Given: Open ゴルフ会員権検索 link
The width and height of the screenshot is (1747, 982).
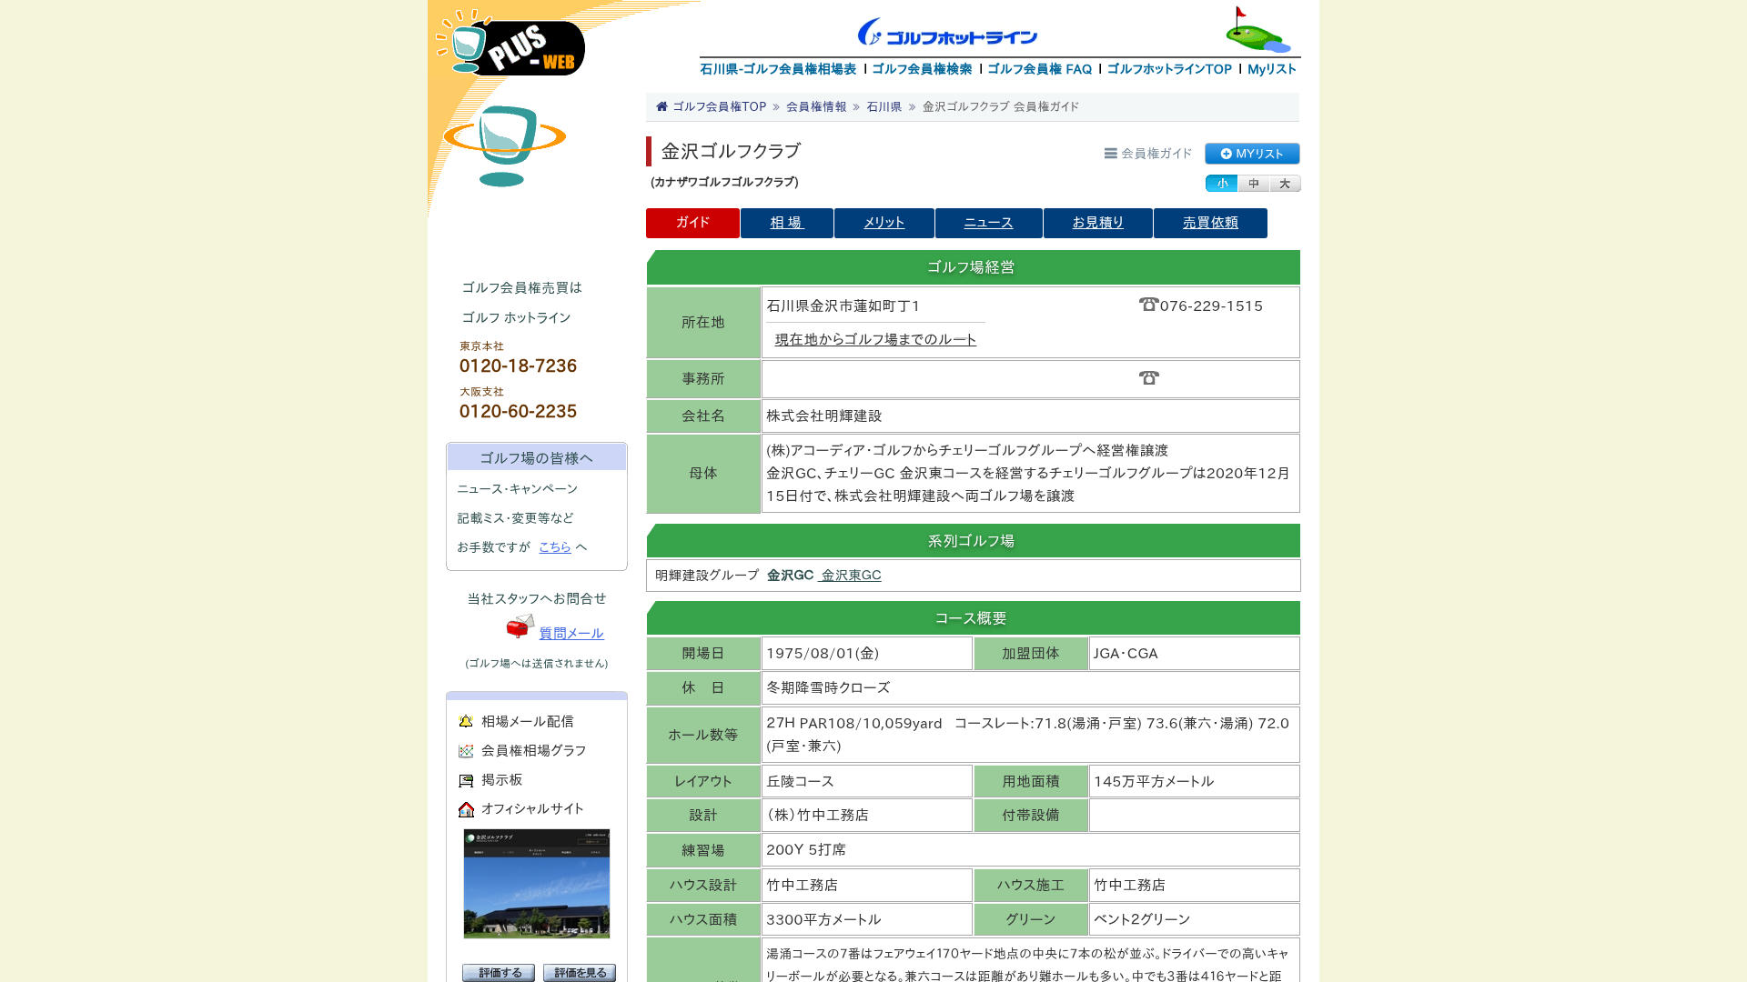Looking at the screenshot, I should 922,69.
